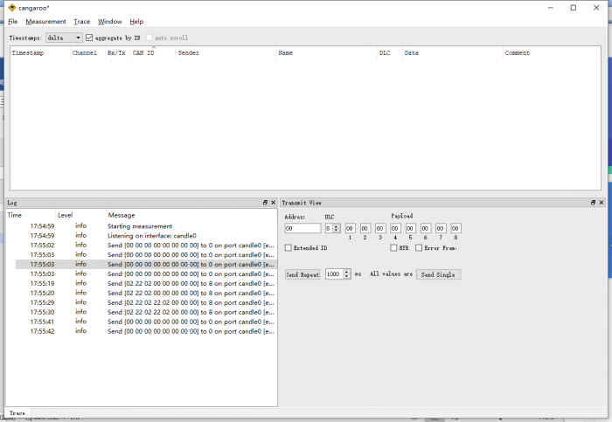Select the log entry at 17:55:20

click(146, 293)
